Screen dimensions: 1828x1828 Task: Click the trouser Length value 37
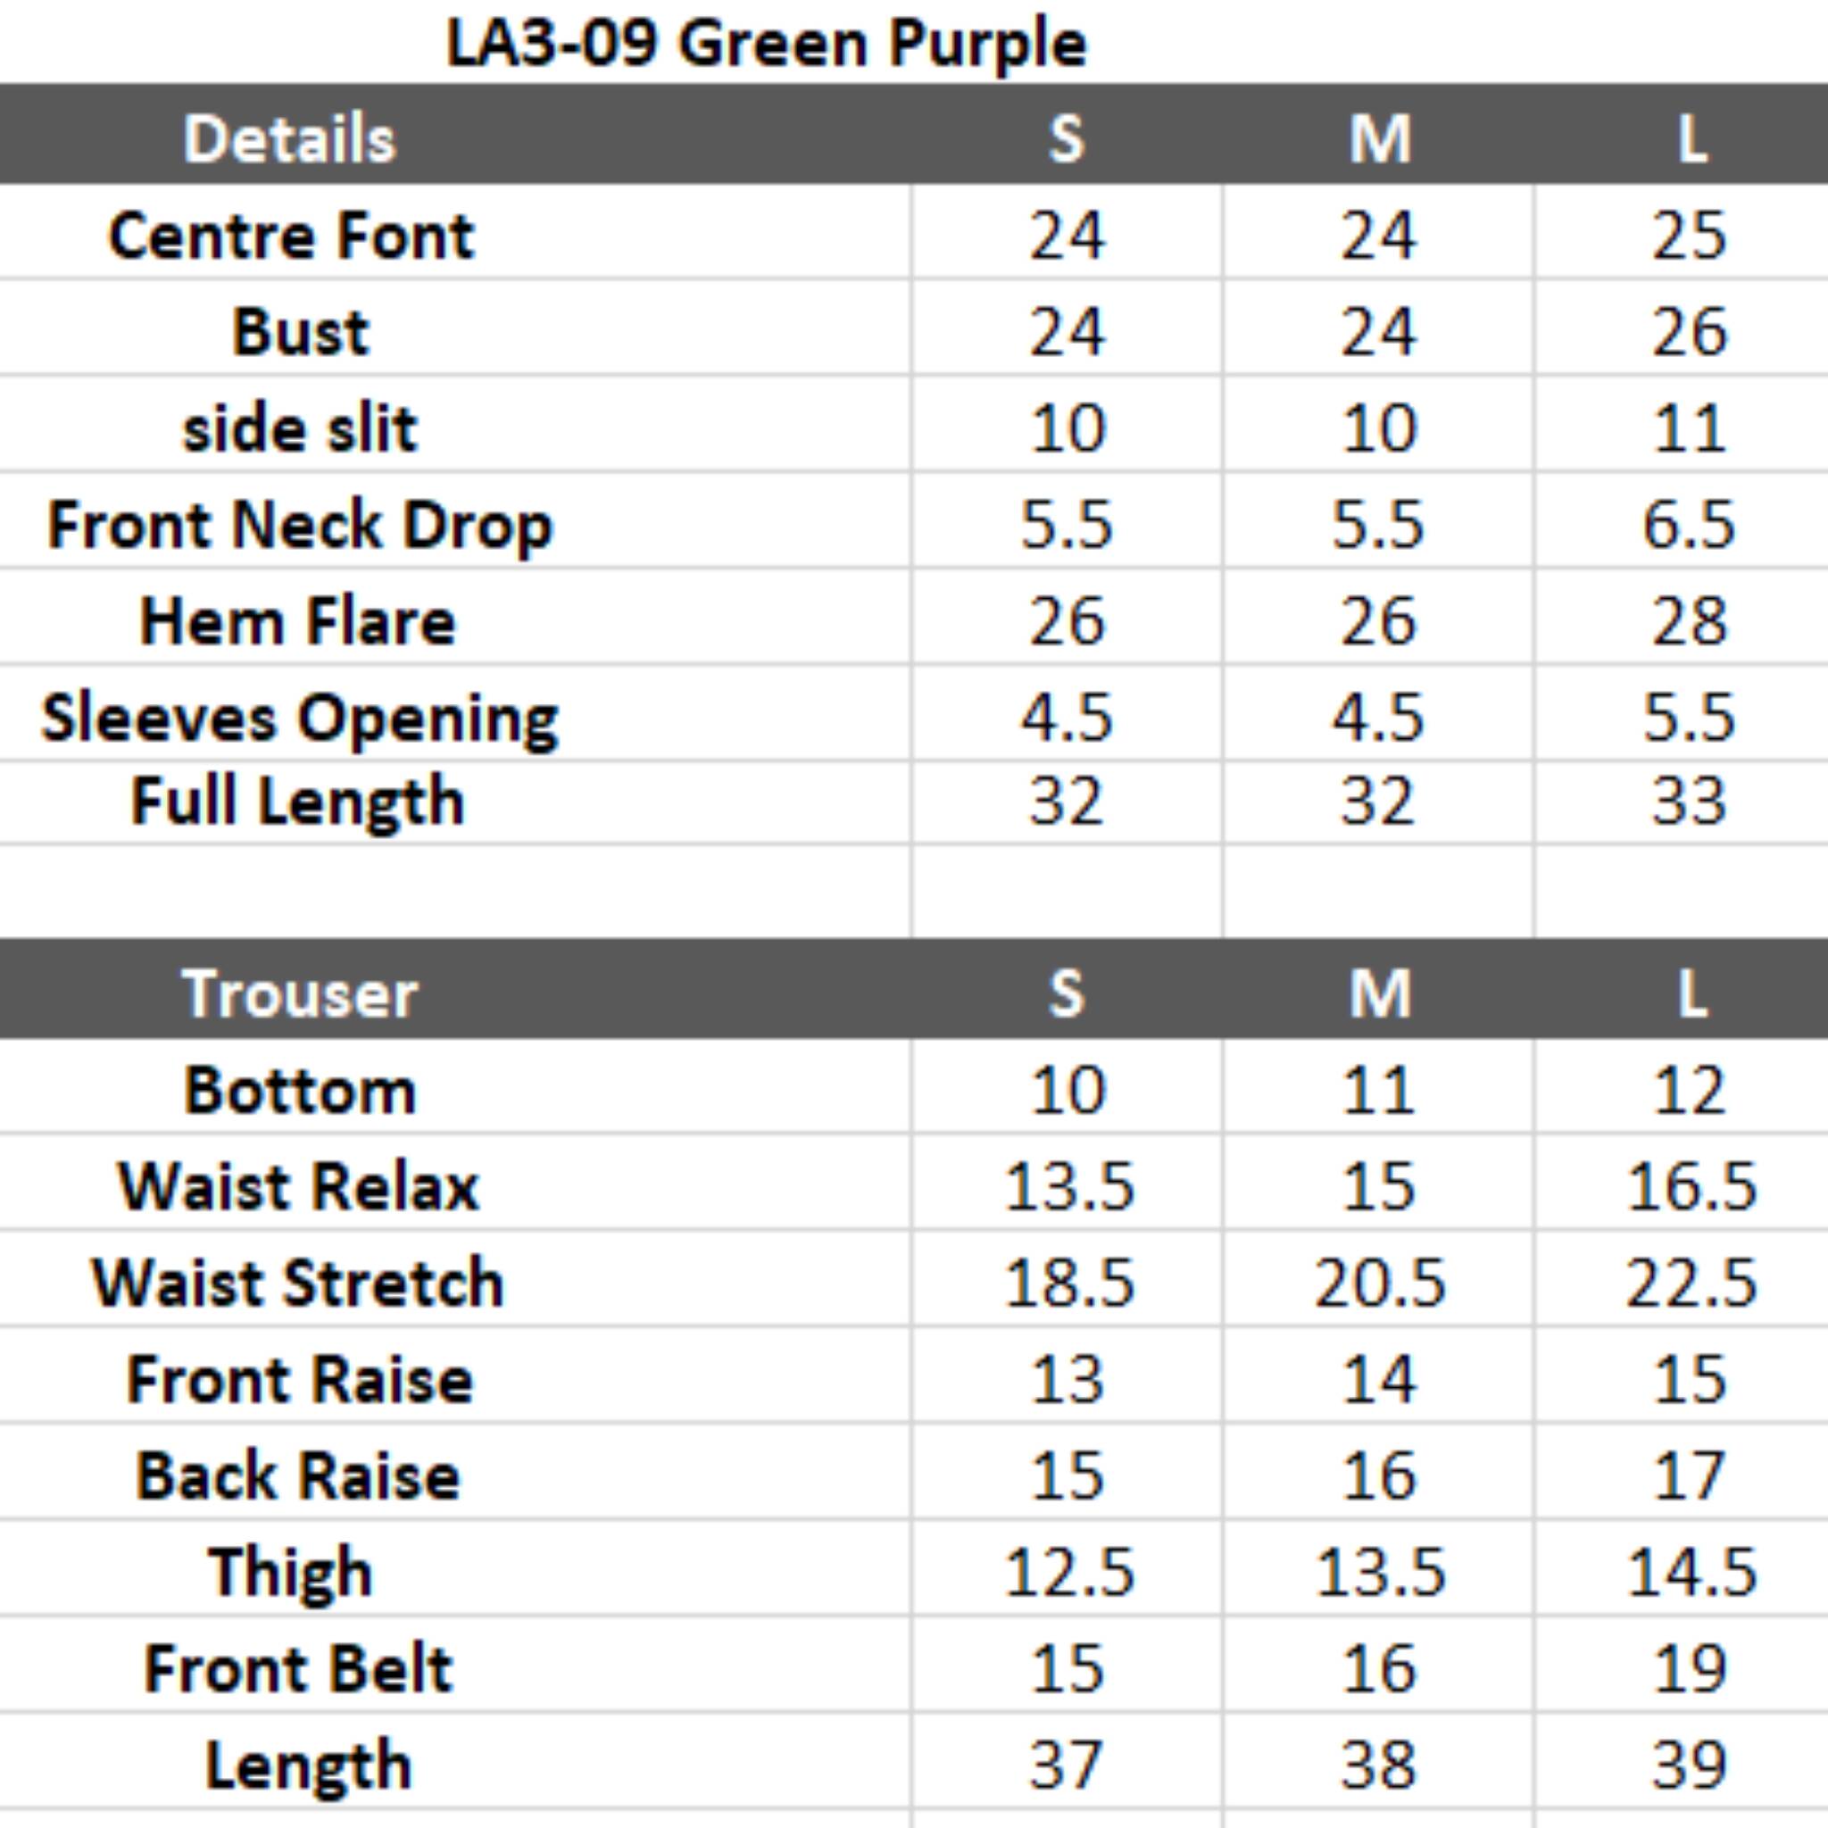pos(1067,1766)
